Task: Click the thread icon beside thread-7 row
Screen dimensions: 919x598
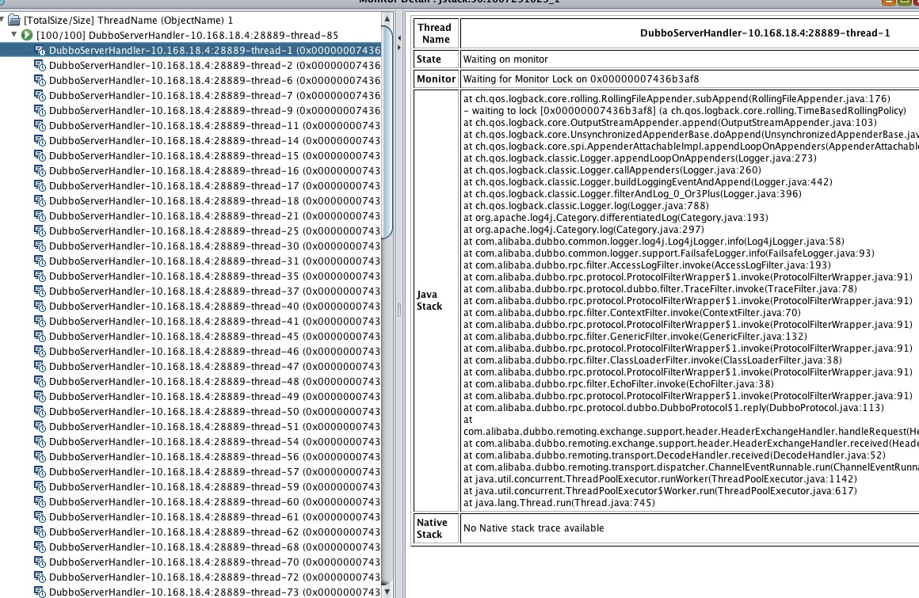Action: click(40, 96)
